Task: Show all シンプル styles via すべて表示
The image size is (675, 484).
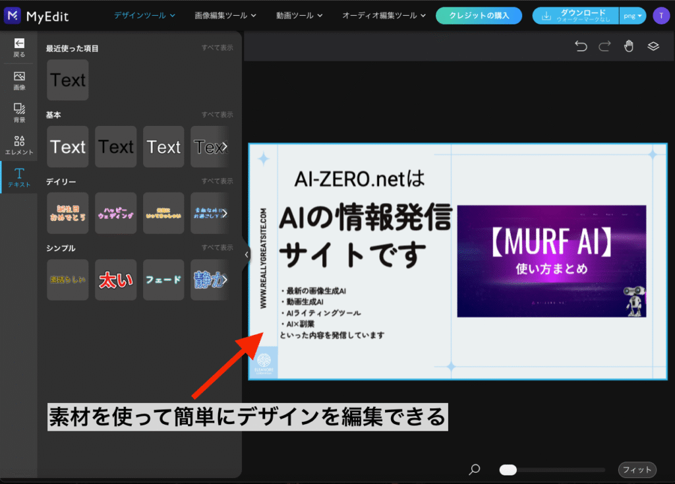Action: [218, 247]
